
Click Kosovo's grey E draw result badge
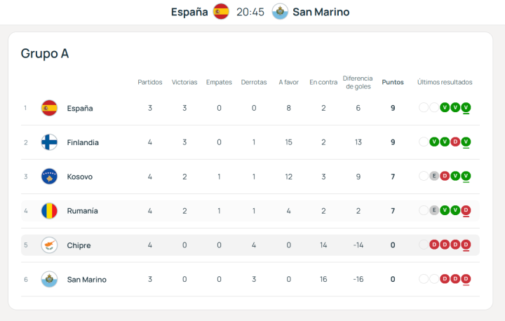tap(434, 176)
